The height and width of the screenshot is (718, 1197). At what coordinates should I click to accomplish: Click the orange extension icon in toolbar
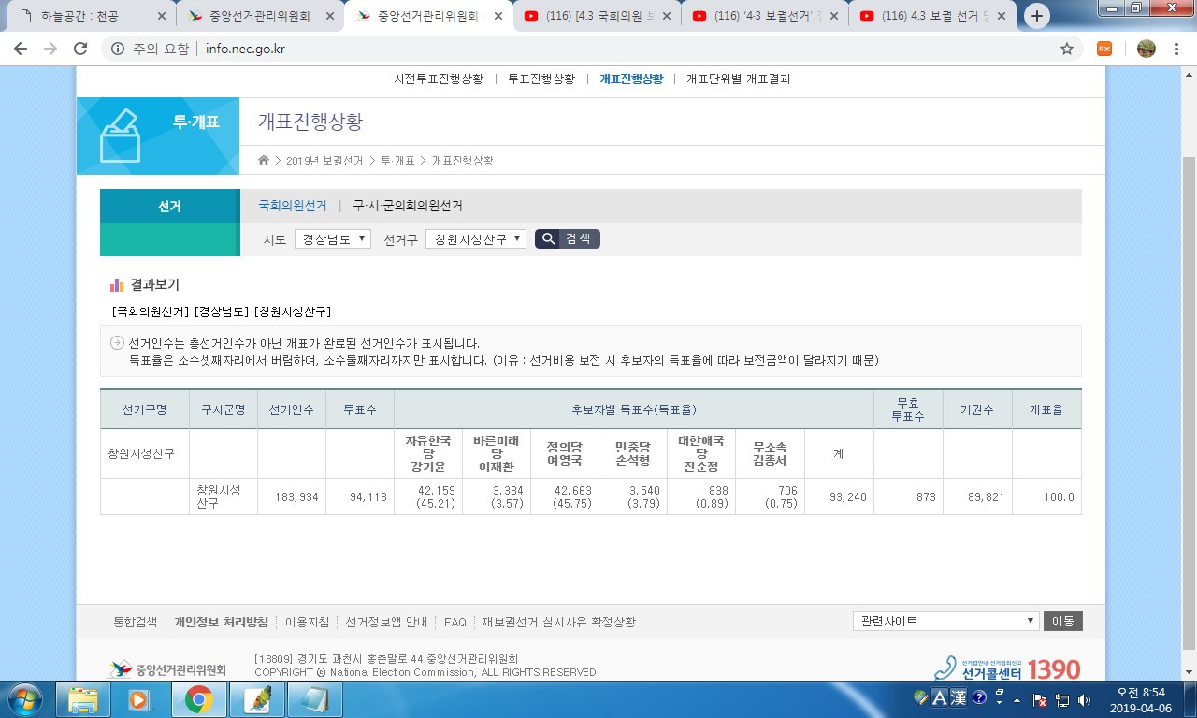pyautogui.click(x=1104, y=50)
